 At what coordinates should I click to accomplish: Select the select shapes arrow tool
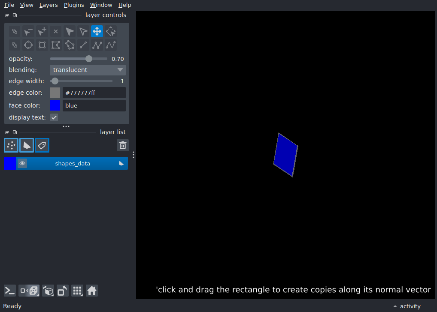(x=70, y=31)
